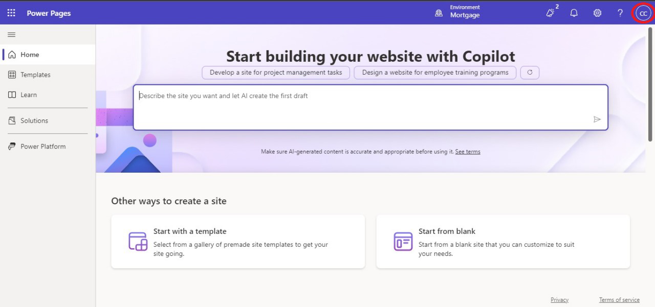Click the help question mark icon
Screen dimensions: 655x307
(620, 13)
